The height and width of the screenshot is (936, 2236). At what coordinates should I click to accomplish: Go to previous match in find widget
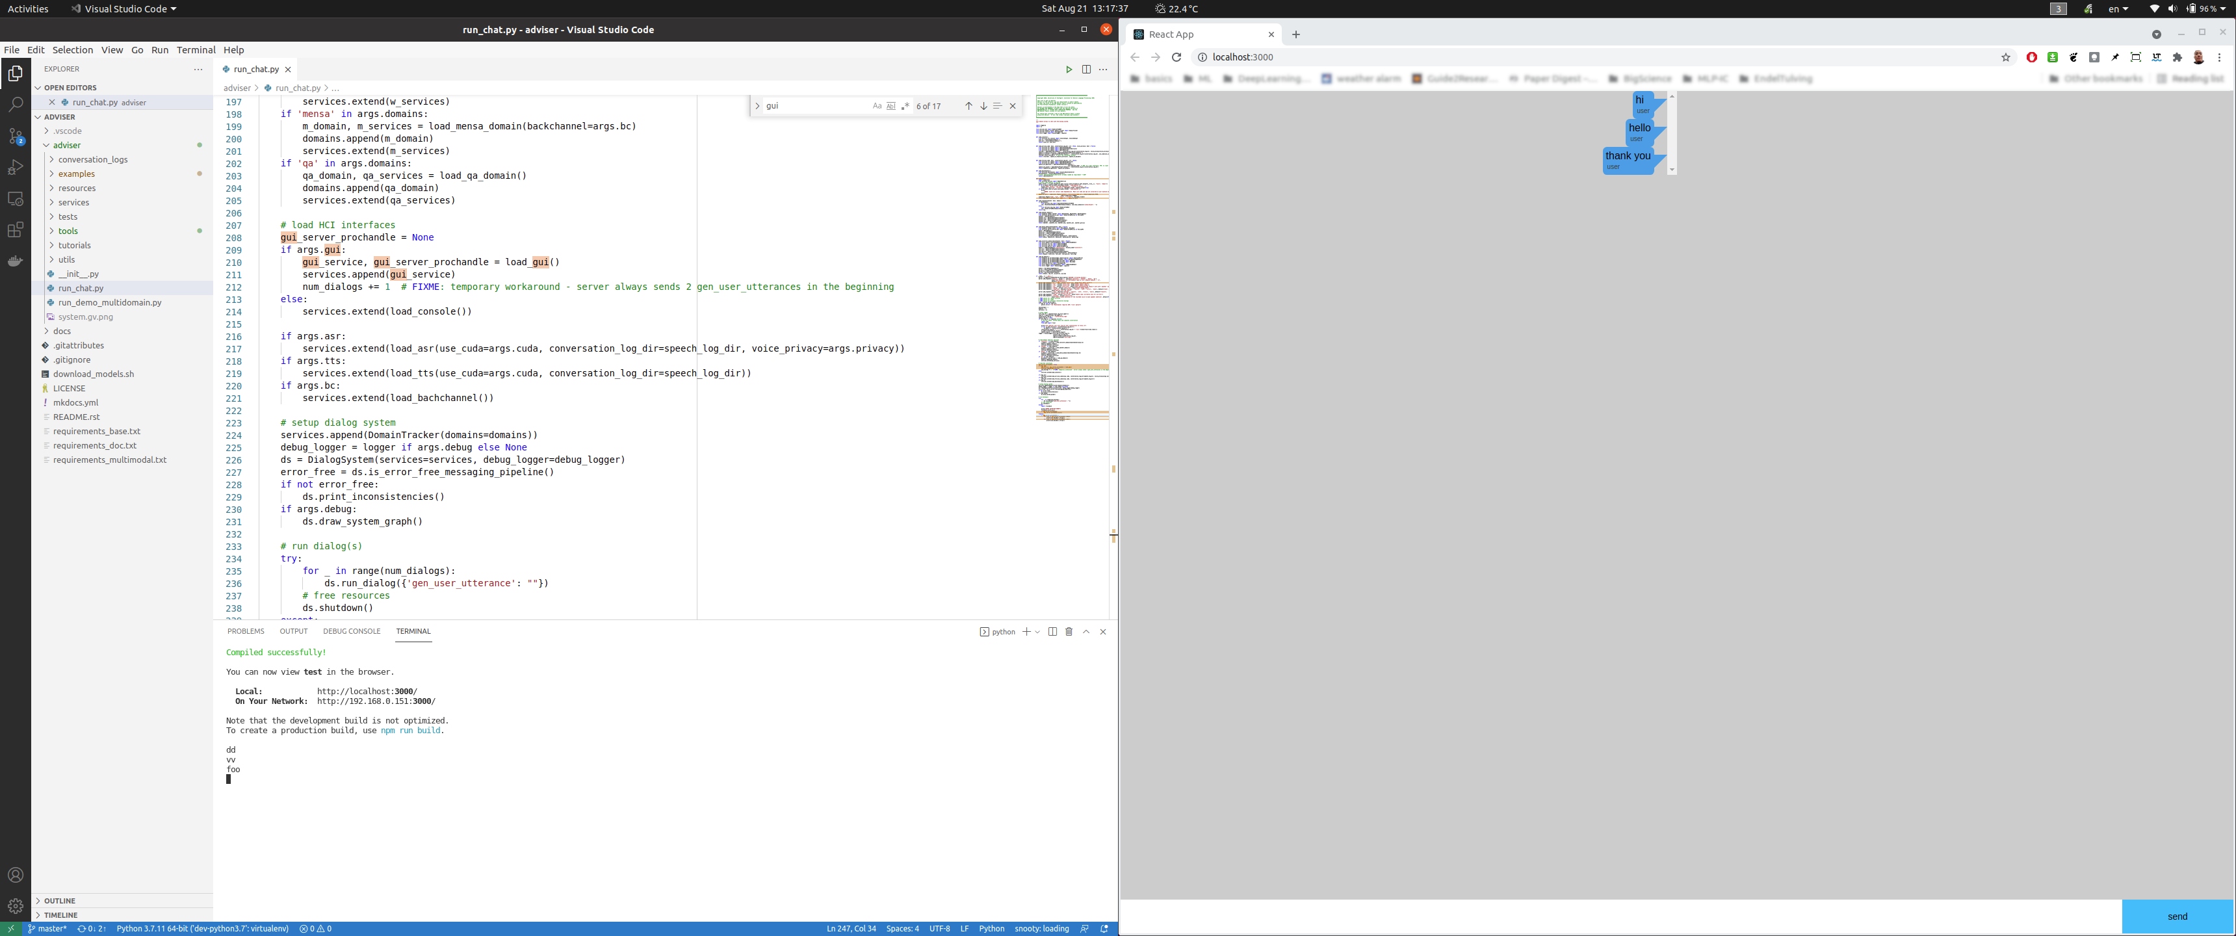[x=968, y=106]
